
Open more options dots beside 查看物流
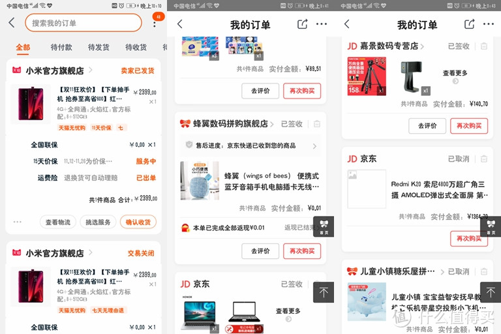point(17,222)
